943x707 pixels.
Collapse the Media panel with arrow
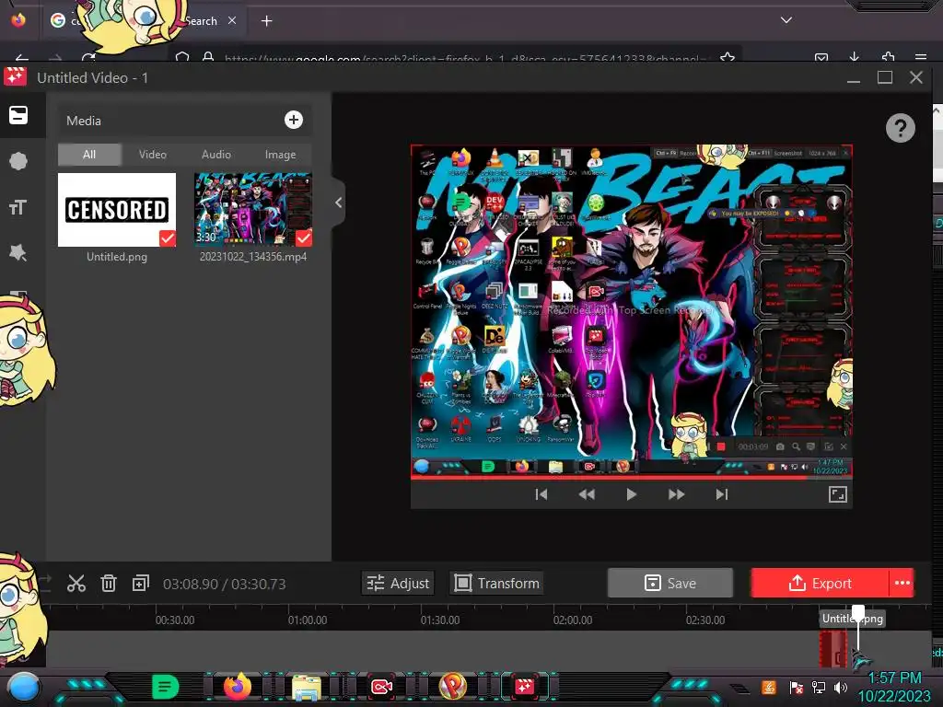[x=339, y=203]
